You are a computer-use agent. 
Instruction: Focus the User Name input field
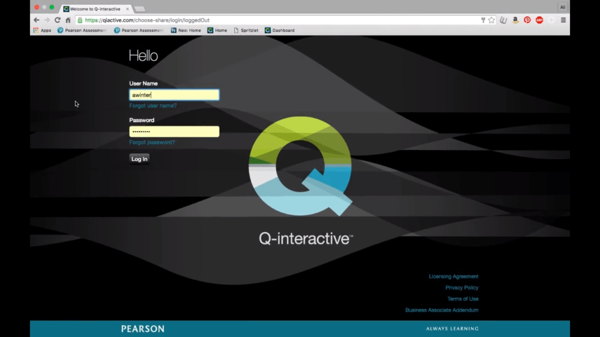click(174, 95)
